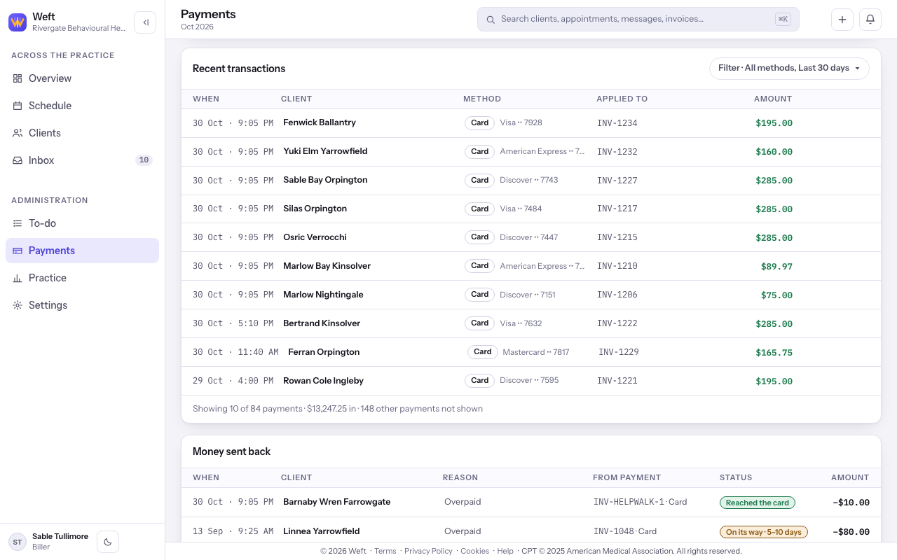
Task: Click the Schedule calendar icon
Action: click(x=18, y=106)
